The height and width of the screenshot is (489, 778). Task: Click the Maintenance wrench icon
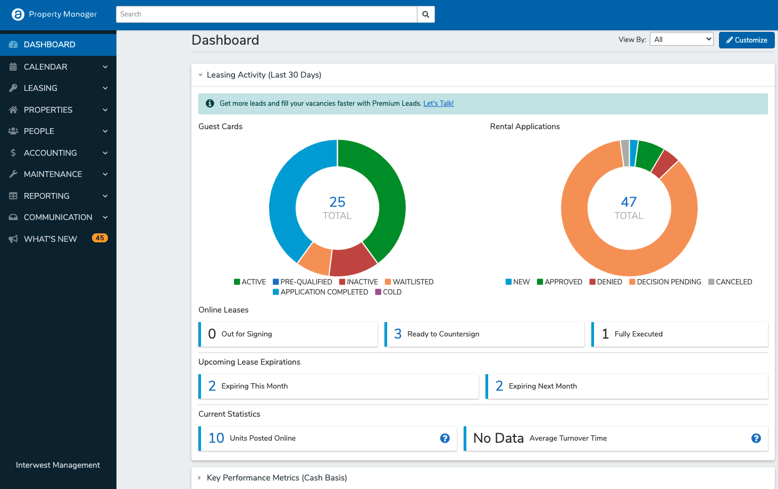[x=13, y=174]
